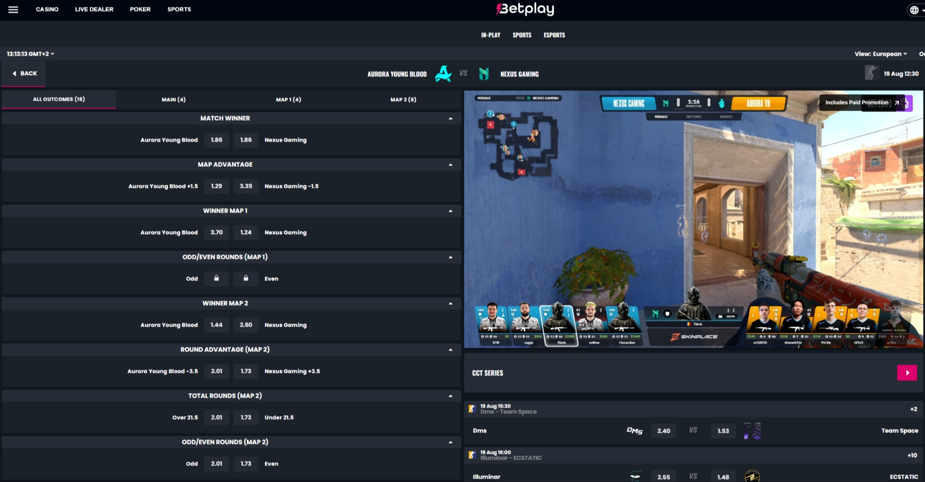The height and width of the screenshot is (482, 925).
Task: Collapse Odd/Even Rounds (Map 1) section
Action: tap(450, 257)
